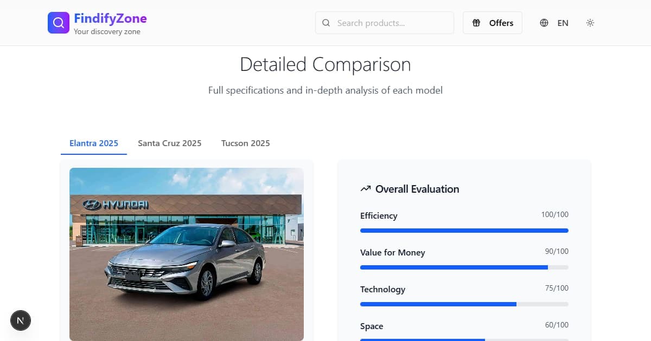Click the Efficiency label

point(379,215)
